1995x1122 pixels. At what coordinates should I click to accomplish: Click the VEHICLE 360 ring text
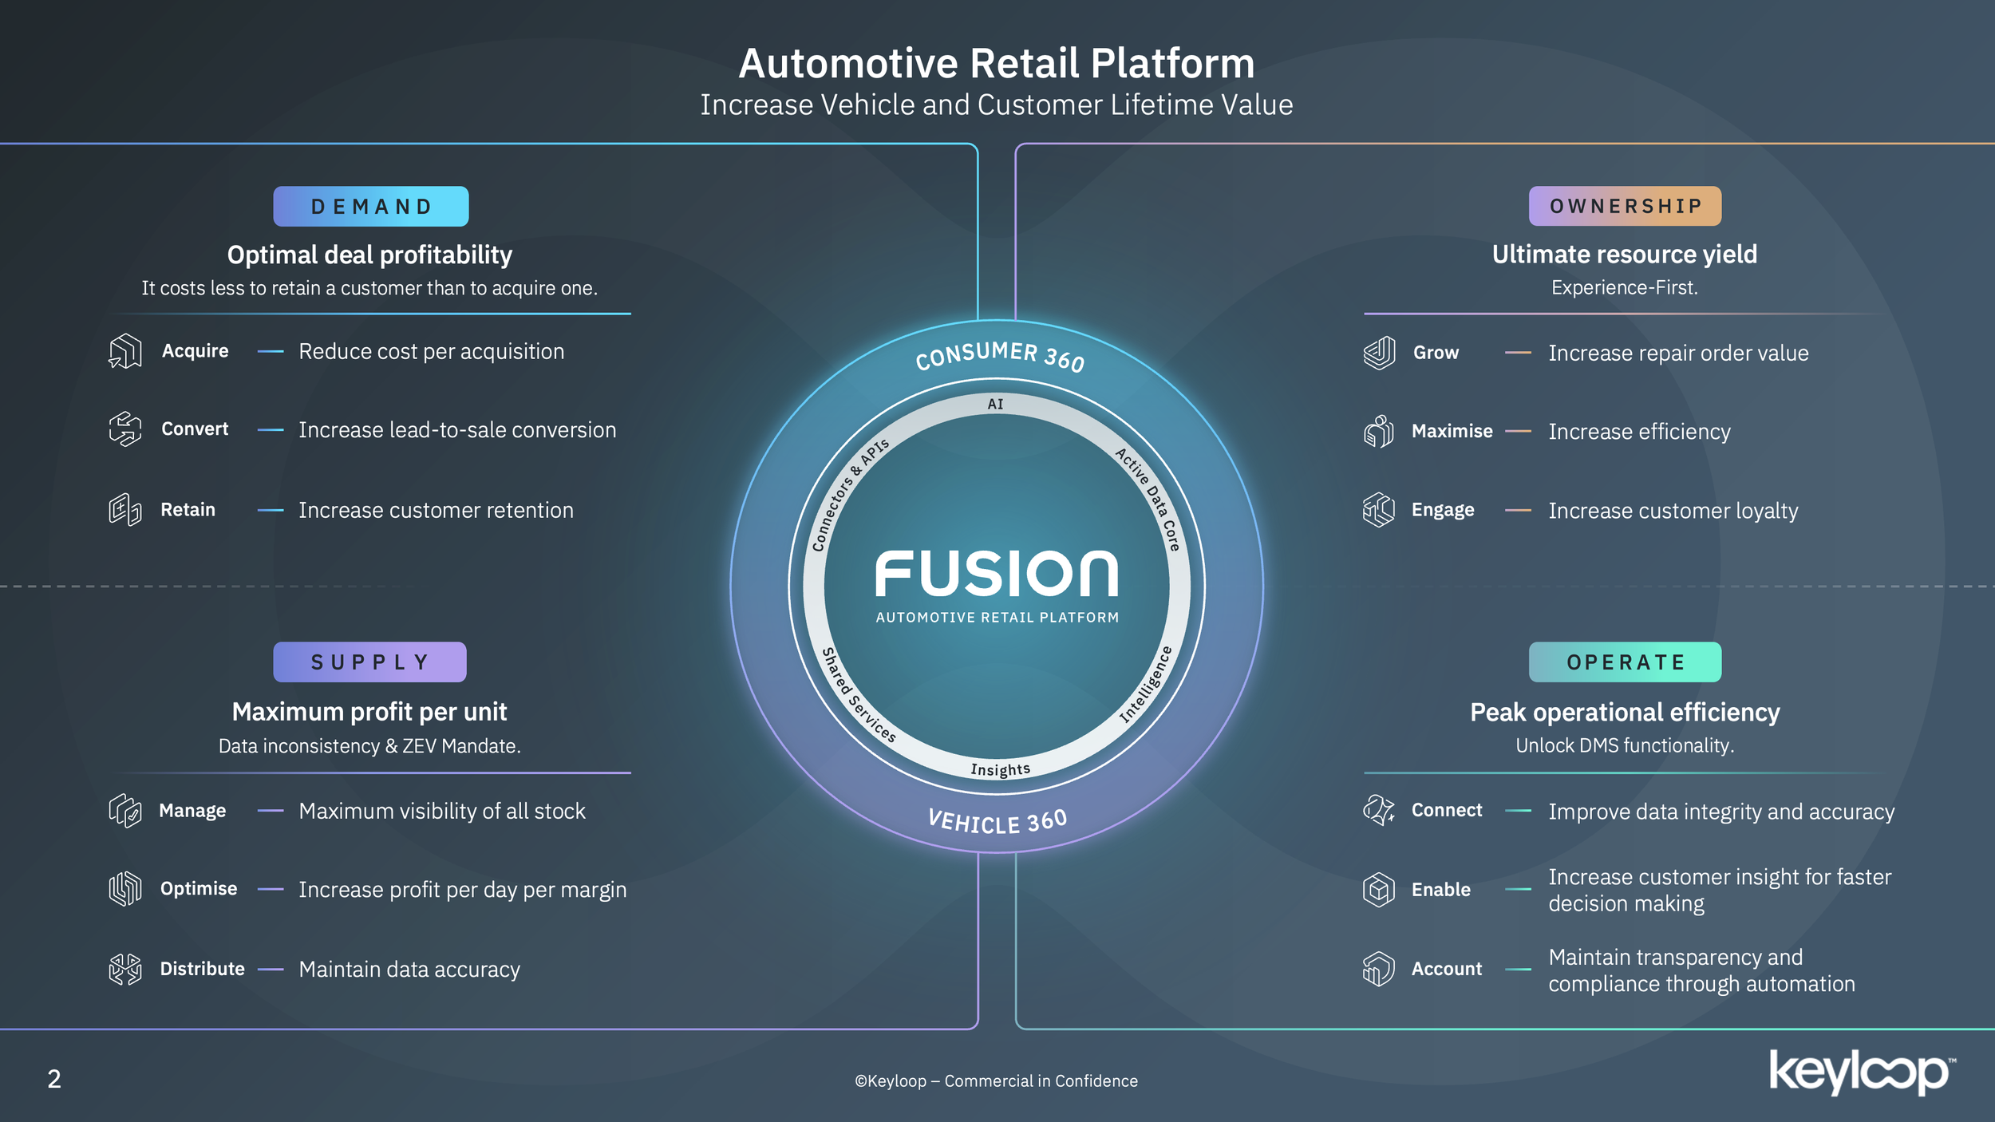tap(997, 822)
